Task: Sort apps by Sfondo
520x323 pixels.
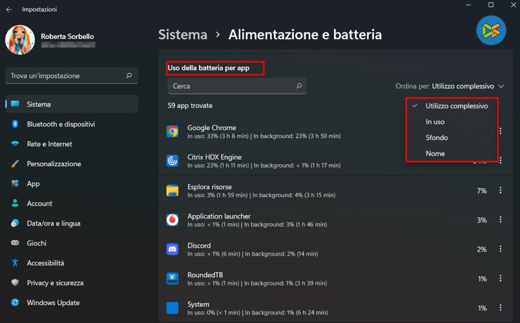Action: click(x=437, y=137)
